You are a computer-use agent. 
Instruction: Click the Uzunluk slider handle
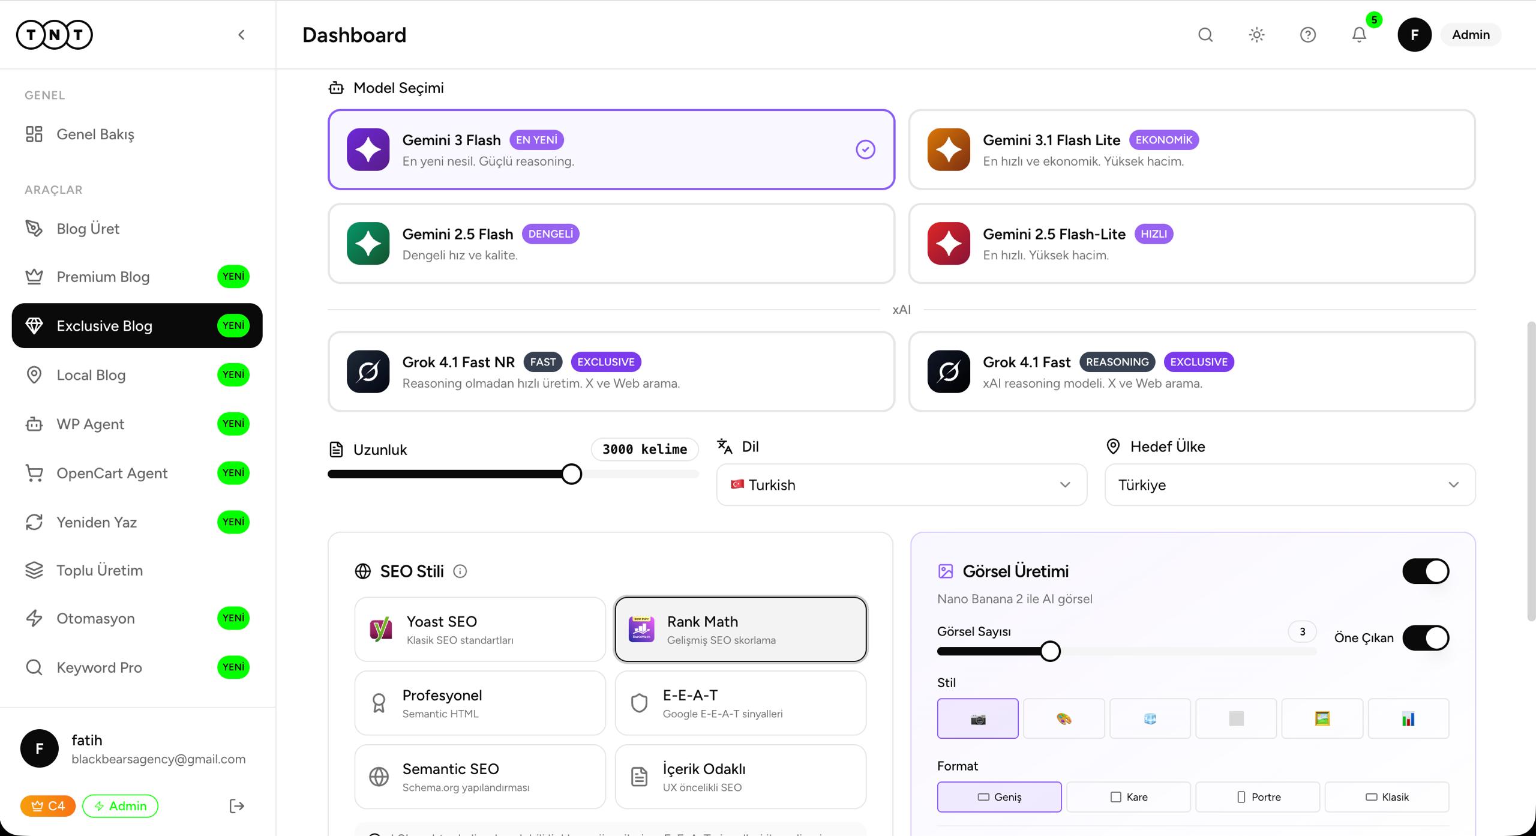click(572, 474)
